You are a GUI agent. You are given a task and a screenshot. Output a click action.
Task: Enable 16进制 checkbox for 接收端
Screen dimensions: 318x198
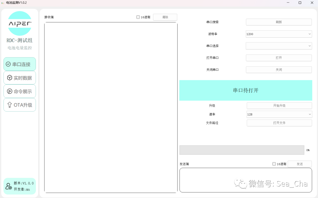coord(138,17)
